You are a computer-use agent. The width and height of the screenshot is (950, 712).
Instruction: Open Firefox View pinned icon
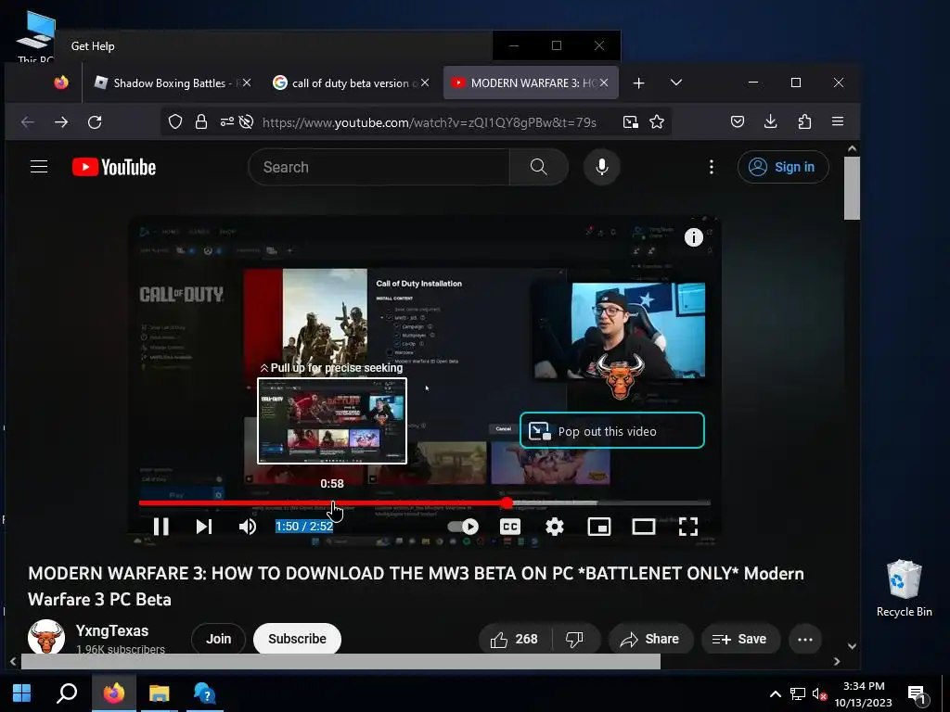61,83
